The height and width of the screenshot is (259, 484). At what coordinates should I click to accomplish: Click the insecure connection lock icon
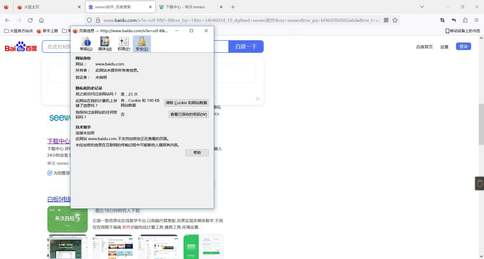98,20
